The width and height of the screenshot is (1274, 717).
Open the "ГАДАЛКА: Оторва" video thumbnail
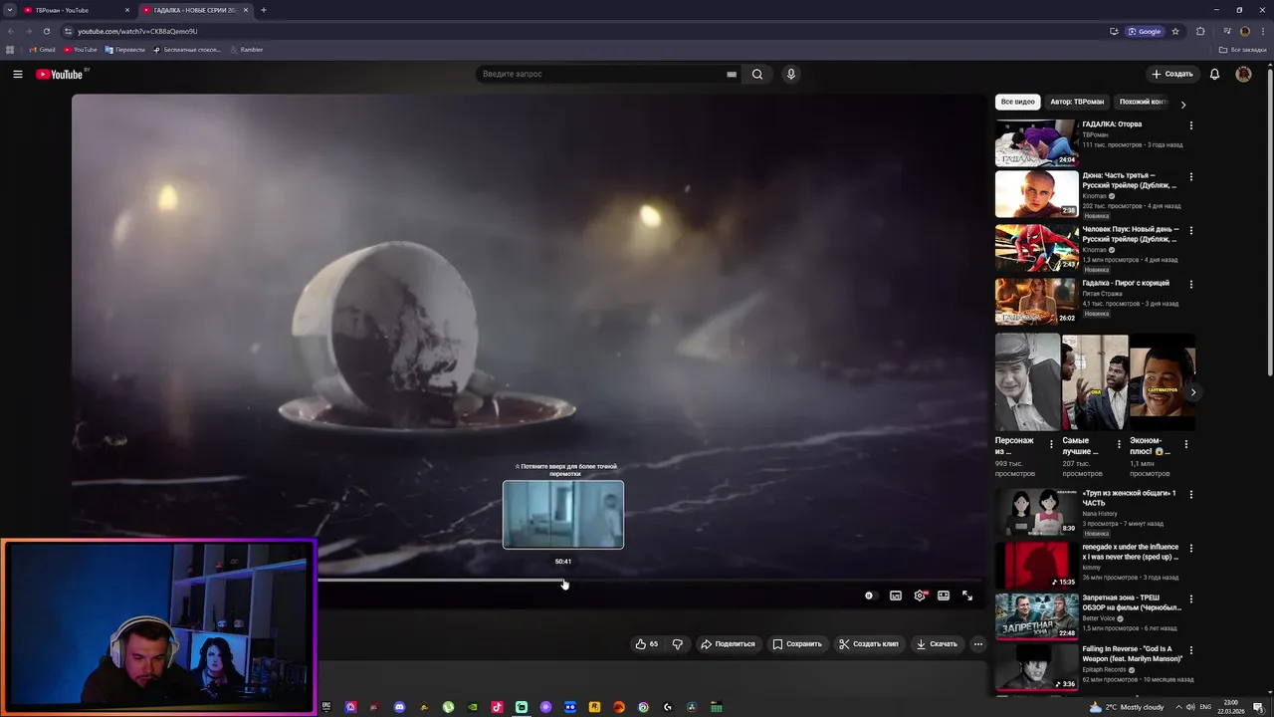[1036, 142]
